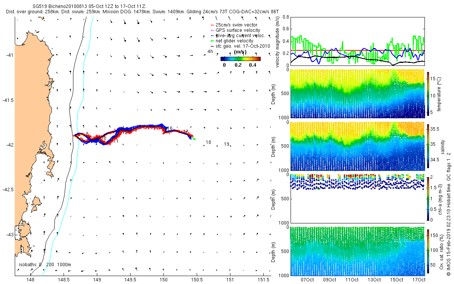Click the temperature depth-section plot
The height and width of the screenshot is (284, 454).
pyautogui.click(x=357, y=94)
